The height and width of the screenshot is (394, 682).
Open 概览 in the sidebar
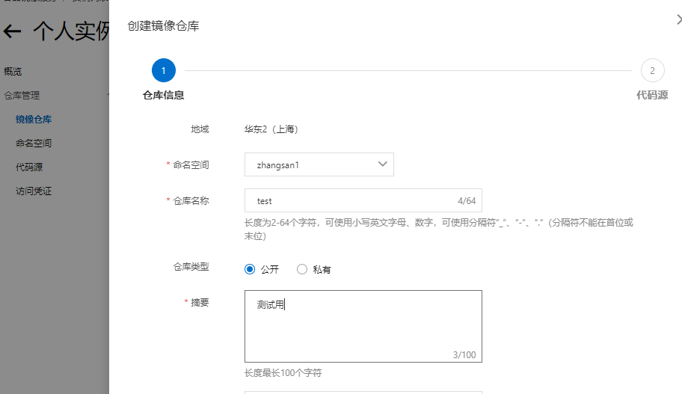coord(13,71)
